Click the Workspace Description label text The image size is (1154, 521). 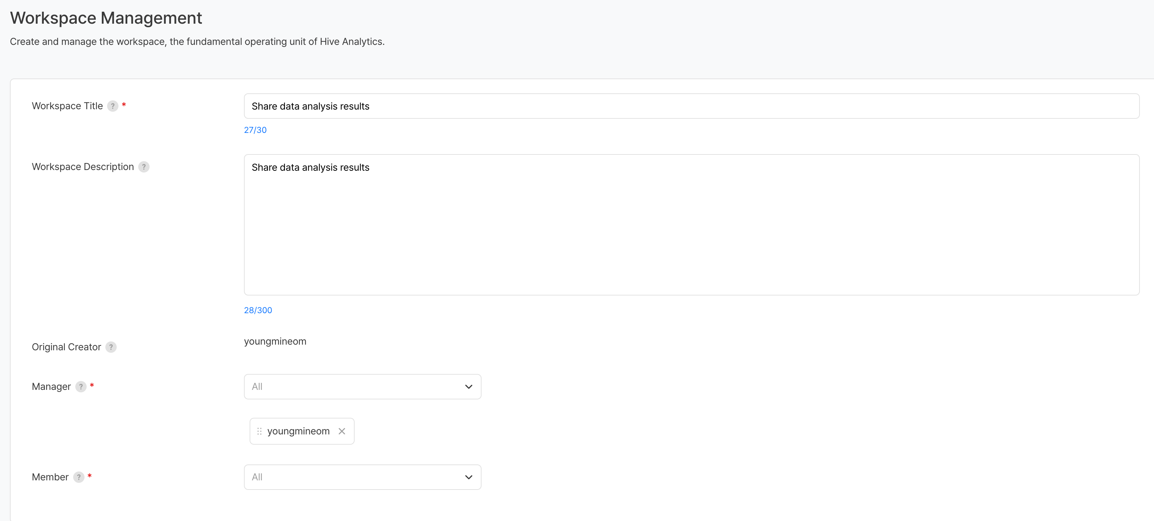tap(83, 167)
